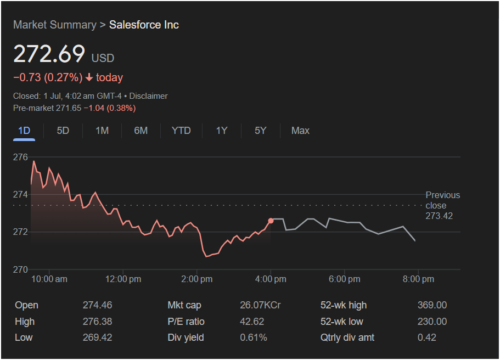Click the P/E ratio label

tap(186, 322)
